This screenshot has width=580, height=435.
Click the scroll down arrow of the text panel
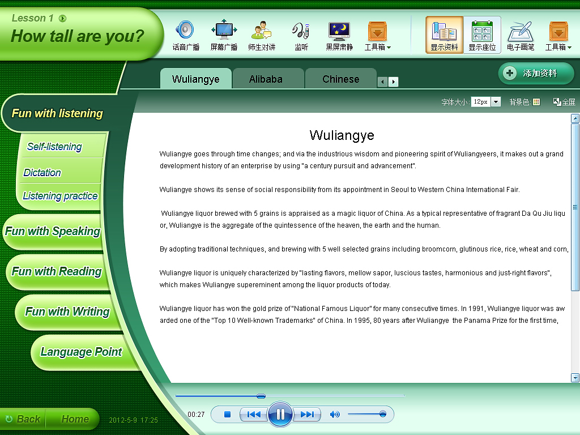point(575,378)
